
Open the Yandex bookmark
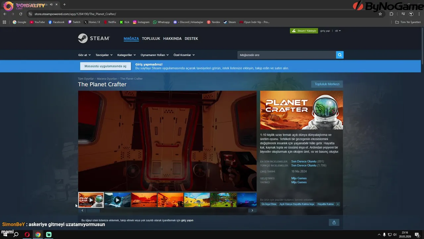point(213,22)
